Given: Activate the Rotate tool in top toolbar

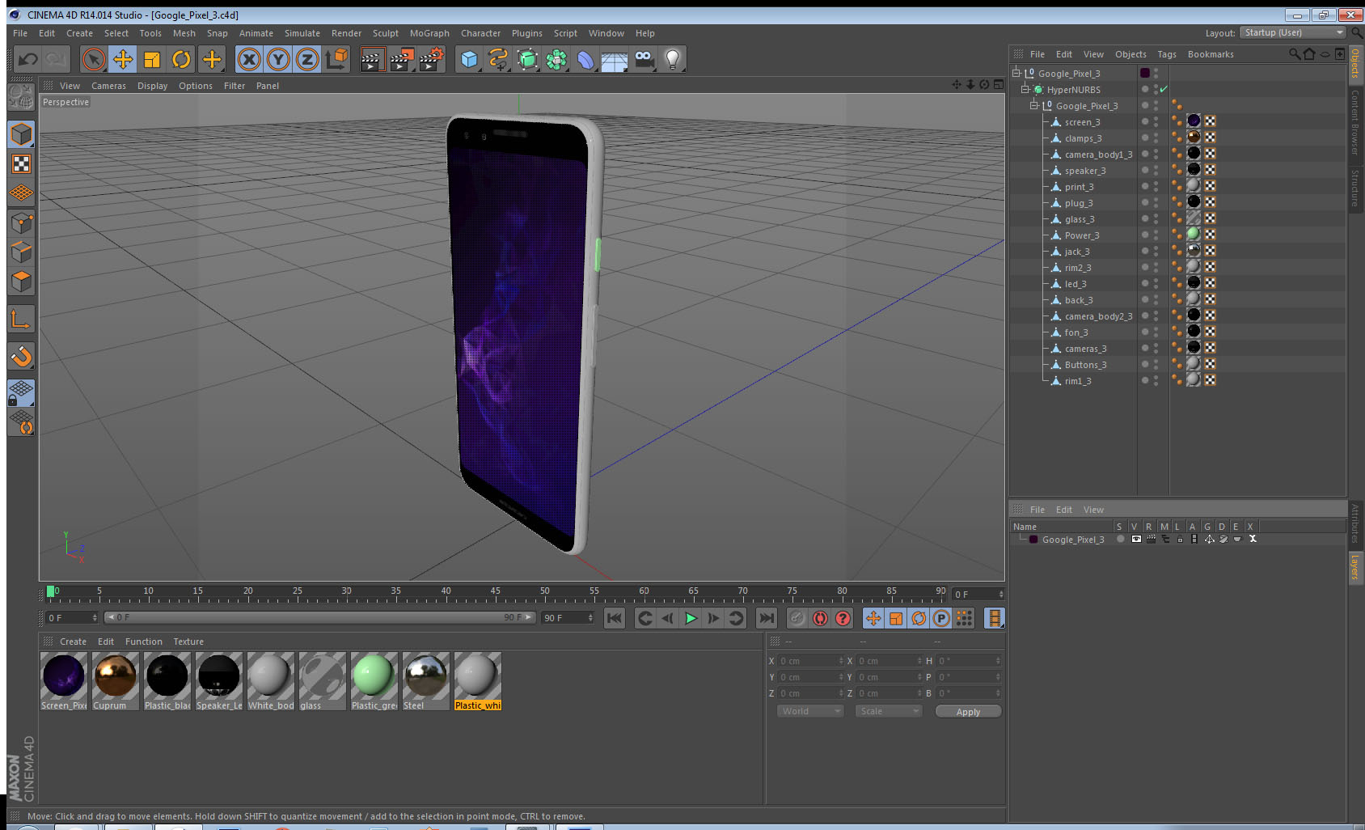Looking at the screenshot, I should pos(181,59).
